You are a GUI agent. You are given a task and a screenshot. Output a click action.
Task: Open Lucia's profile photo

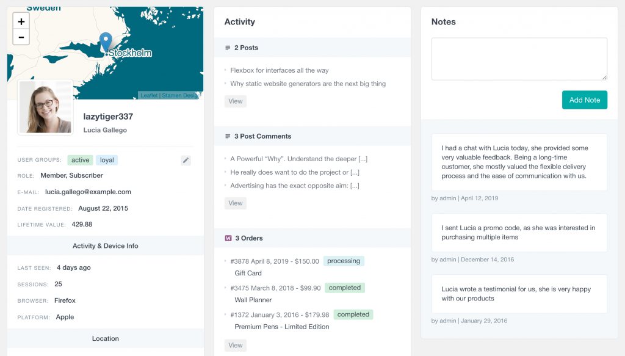(45, 107)
